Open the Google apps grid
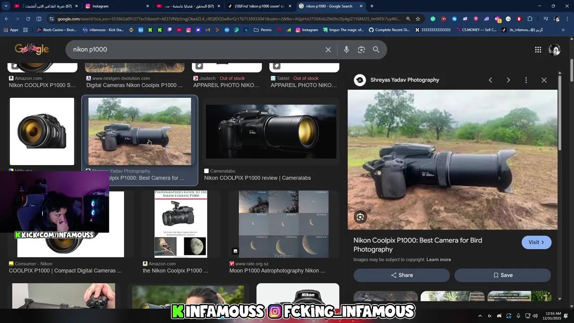Screen dimensions: 574x323 (x=538, y=50)
